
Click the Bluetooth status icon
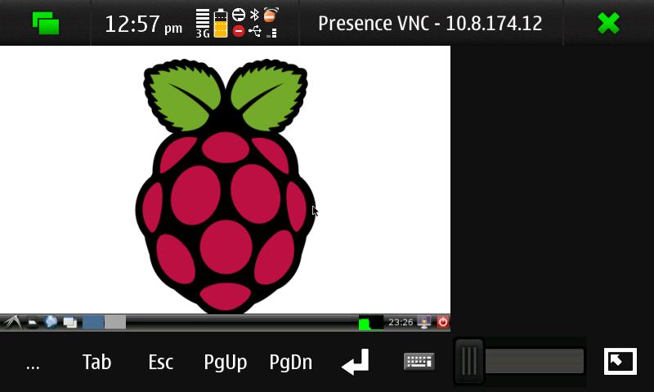point(254,15)
